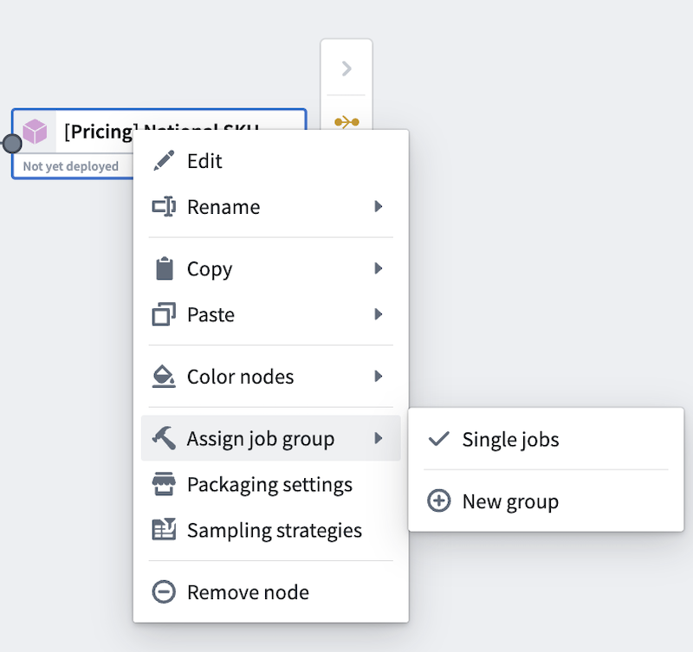Image resolution: width=693 pixels, height=652 pixels.
Task: Choose Edit from the context menu
Action: (271, 161)
